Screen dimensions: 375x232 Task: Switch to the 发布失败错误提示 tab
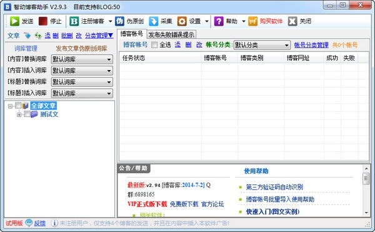pos(171,34)
